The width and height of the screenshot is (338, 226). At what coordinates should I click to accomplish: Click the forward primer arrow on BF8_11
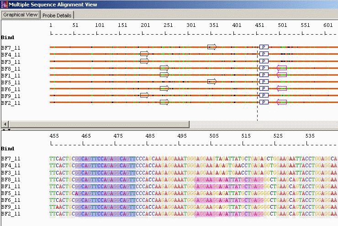click(x=164, y=68)
